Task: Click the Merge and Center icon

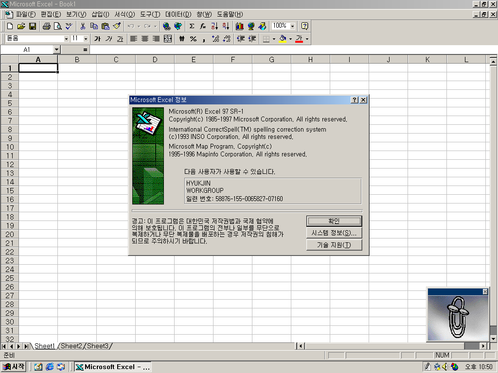Action: 168,39
